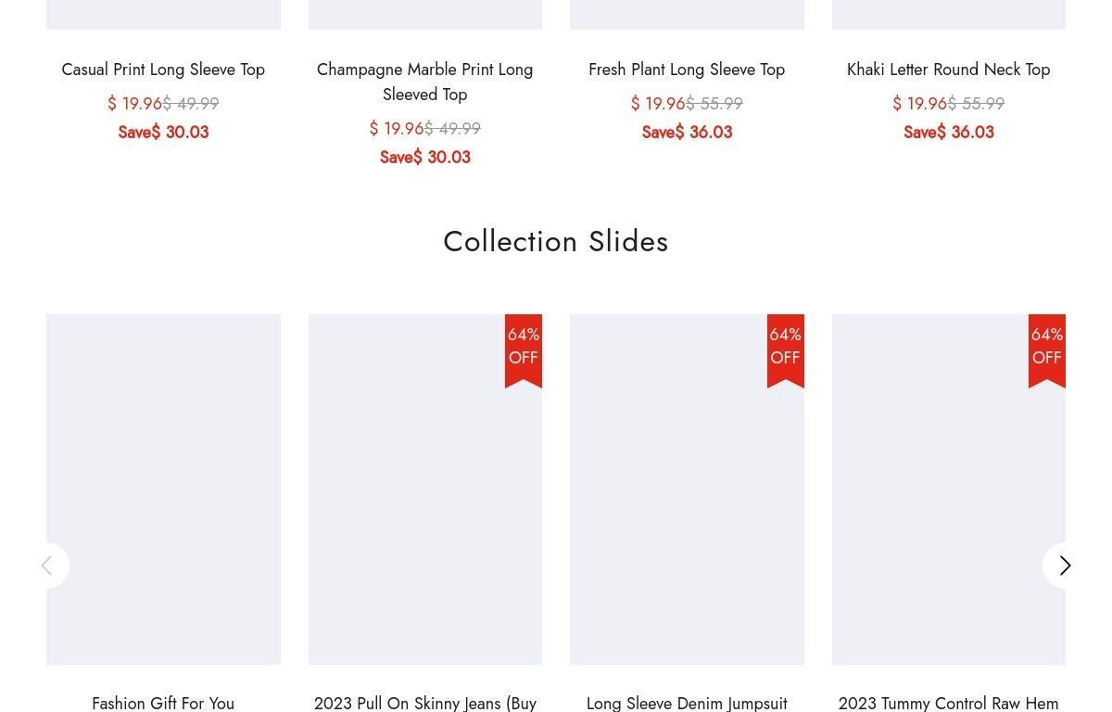Screen dimensions: 1112x712
Task: Select the Pull On Skinny Jeans image
Action: [424, 489]
